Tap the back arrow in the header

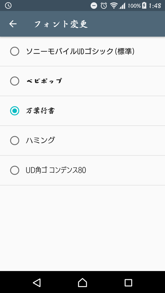point(13,24)
